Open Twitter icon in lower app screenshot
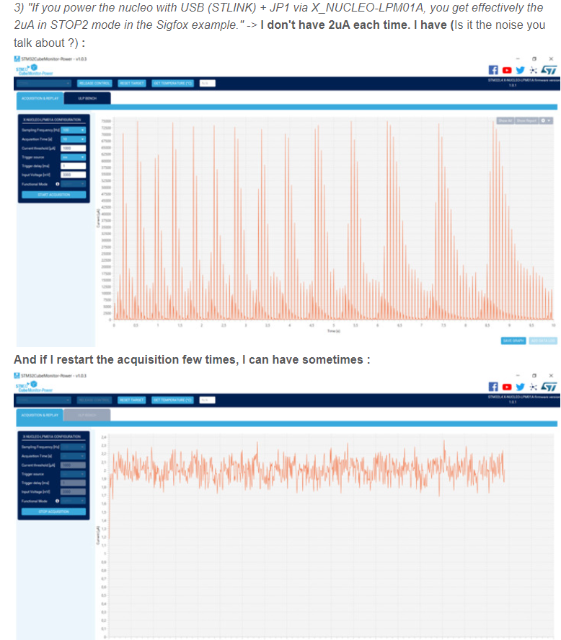This screenshot has width=561, height=640. pos(520,387)
